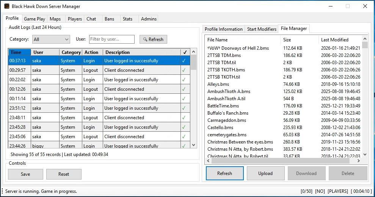This screenshot has height=197, width=375.
Task: Click file list horizontal scroll right arrow
Action: tap(358, 161)
